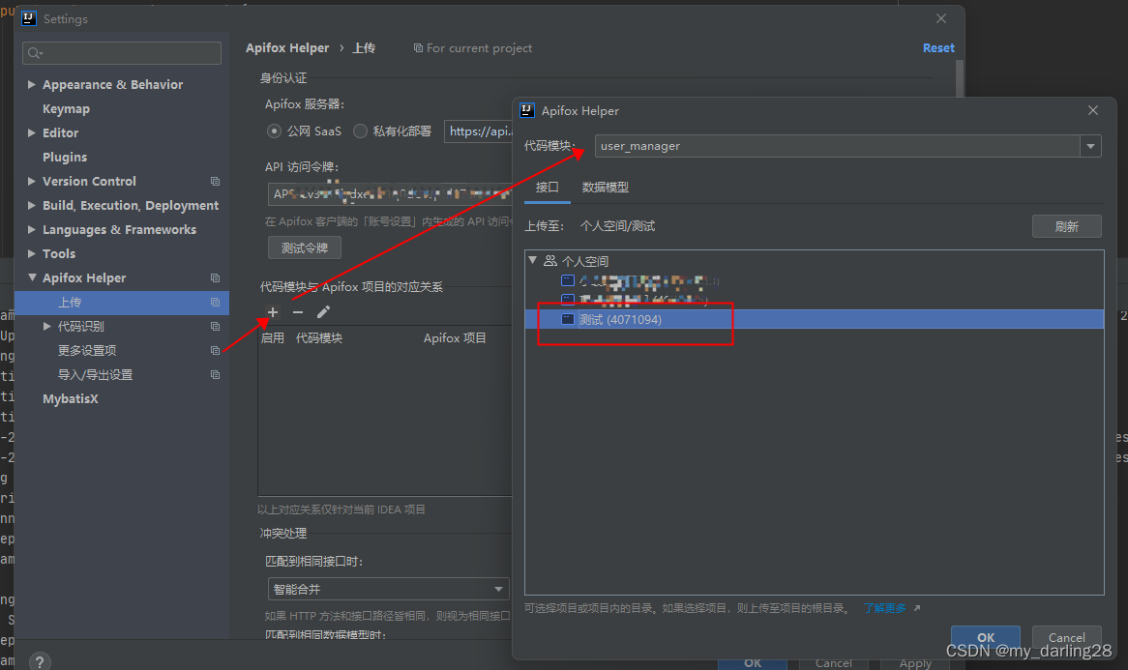This screenshot has width=1128, height=670.
Task: Edit mapping with the pencil icon
Action: [x=324, y=312]
